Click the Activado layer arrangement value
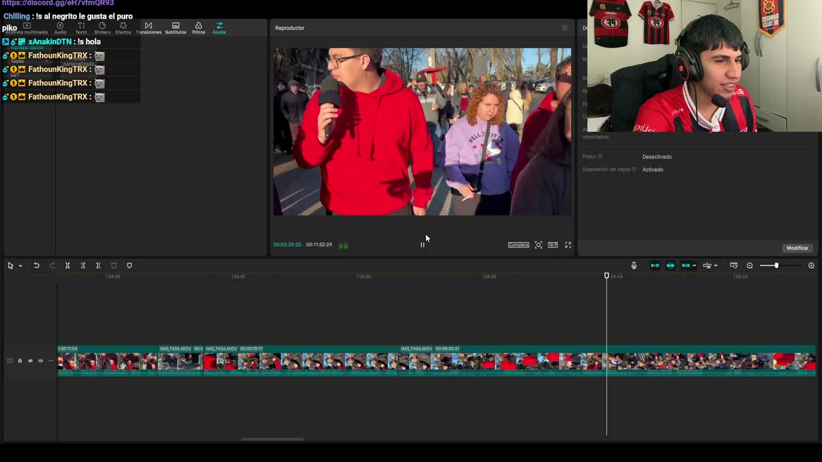The height and width of the screenshot is (462, 822). pyautogui.click(x=652, y=169)
